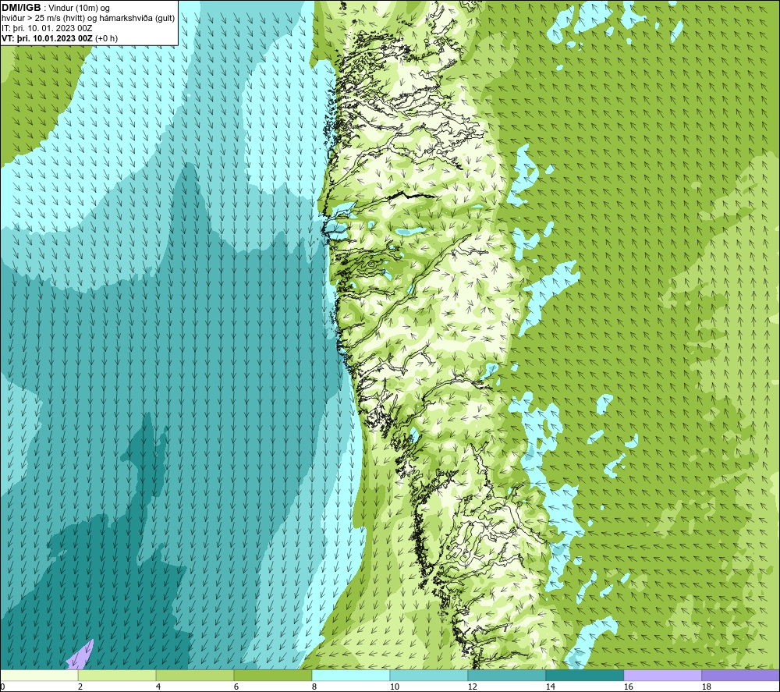The height and width of the screenshot is (692, 780).
Task: Click the scale label 8
Action: [314, 687]
